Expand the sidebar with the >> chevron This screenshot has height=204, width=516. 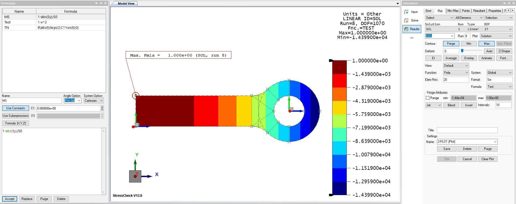click(412, 38)
